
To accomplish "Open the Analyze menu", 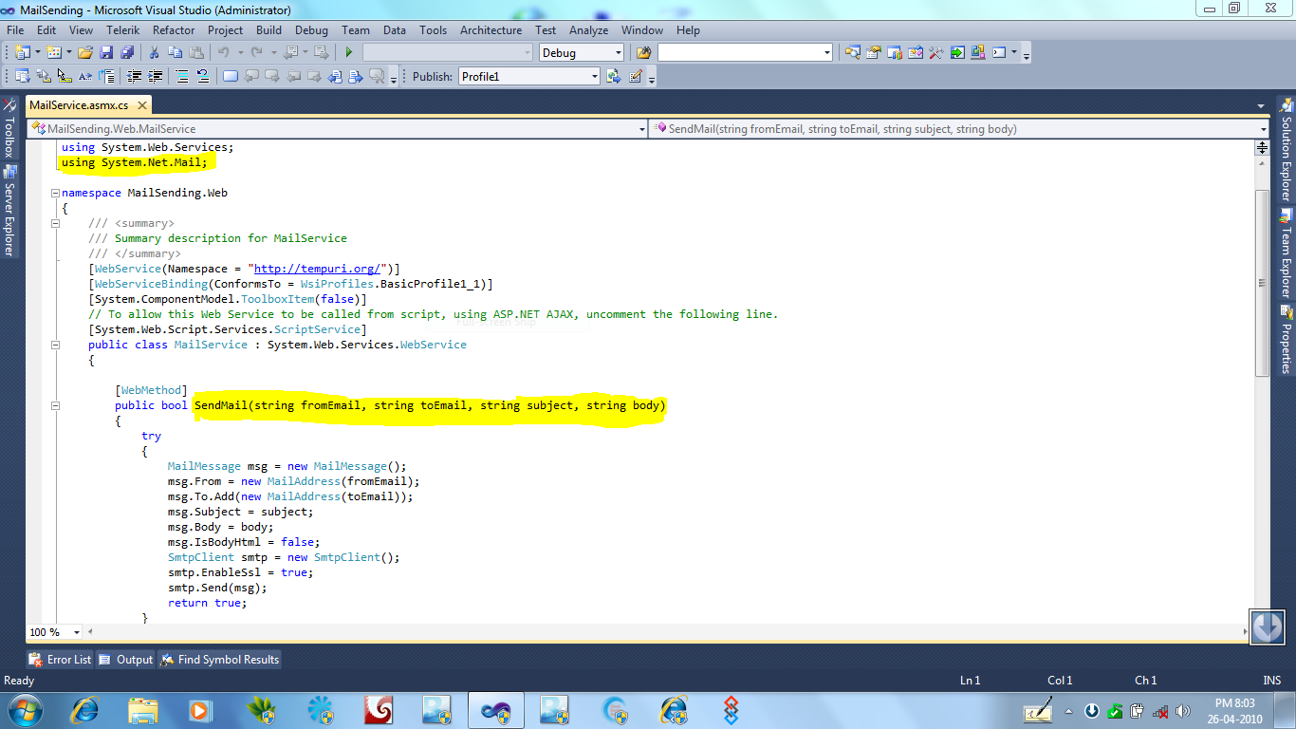I will (x=588, y=30).
